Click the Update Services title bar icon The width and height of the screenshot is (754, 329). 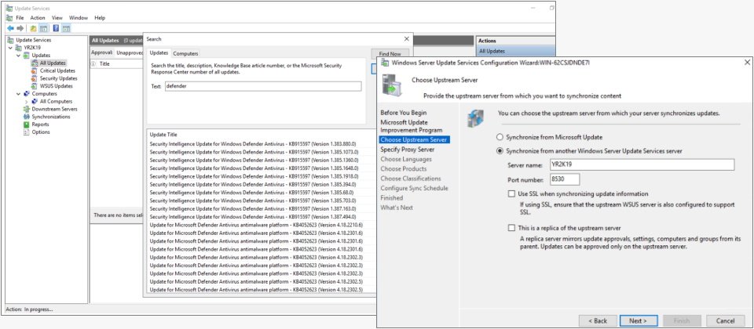pyautogui.click(x=9, y=8)
